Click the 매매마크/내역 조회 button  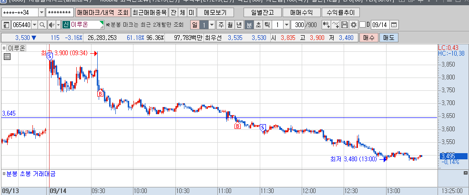[102, 12]
